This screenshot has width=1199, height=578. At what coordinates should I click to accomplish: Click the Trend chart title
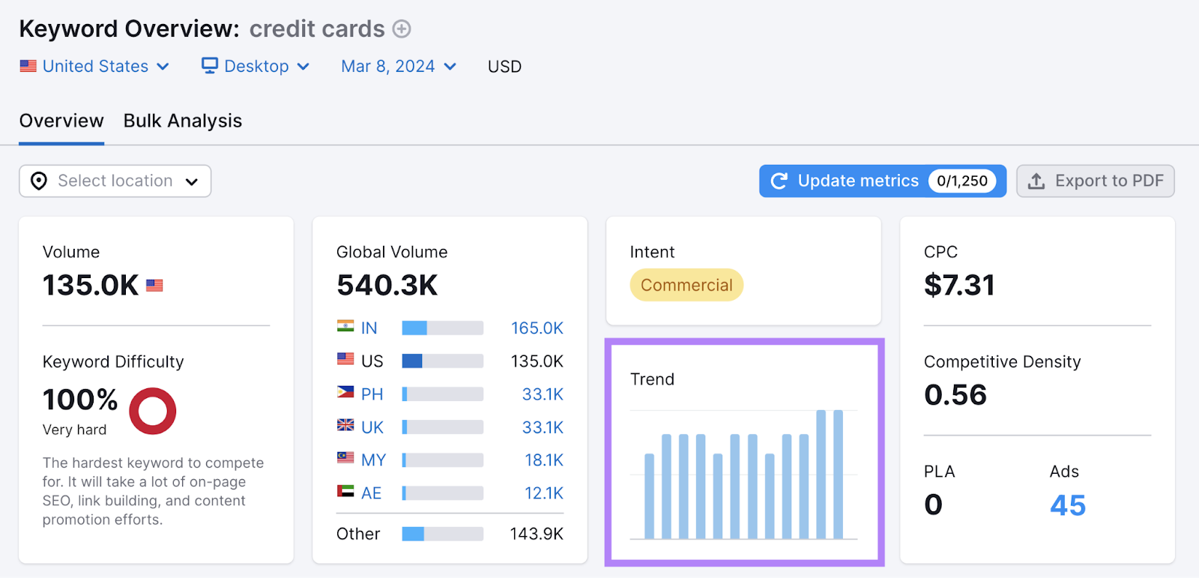[652, 379]
